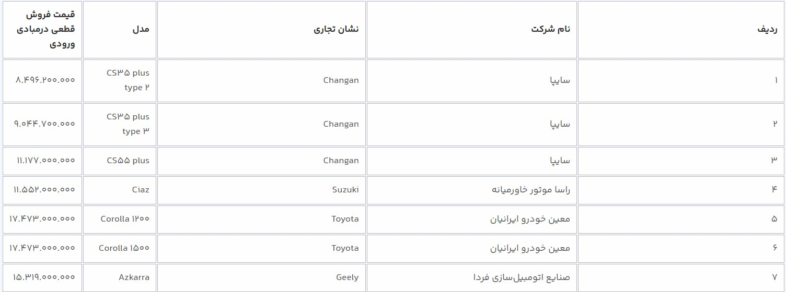Viewport: 786px width, 292px height.
Task: Click the CS35 plus type 3 cell
Action: pos(128,124)
